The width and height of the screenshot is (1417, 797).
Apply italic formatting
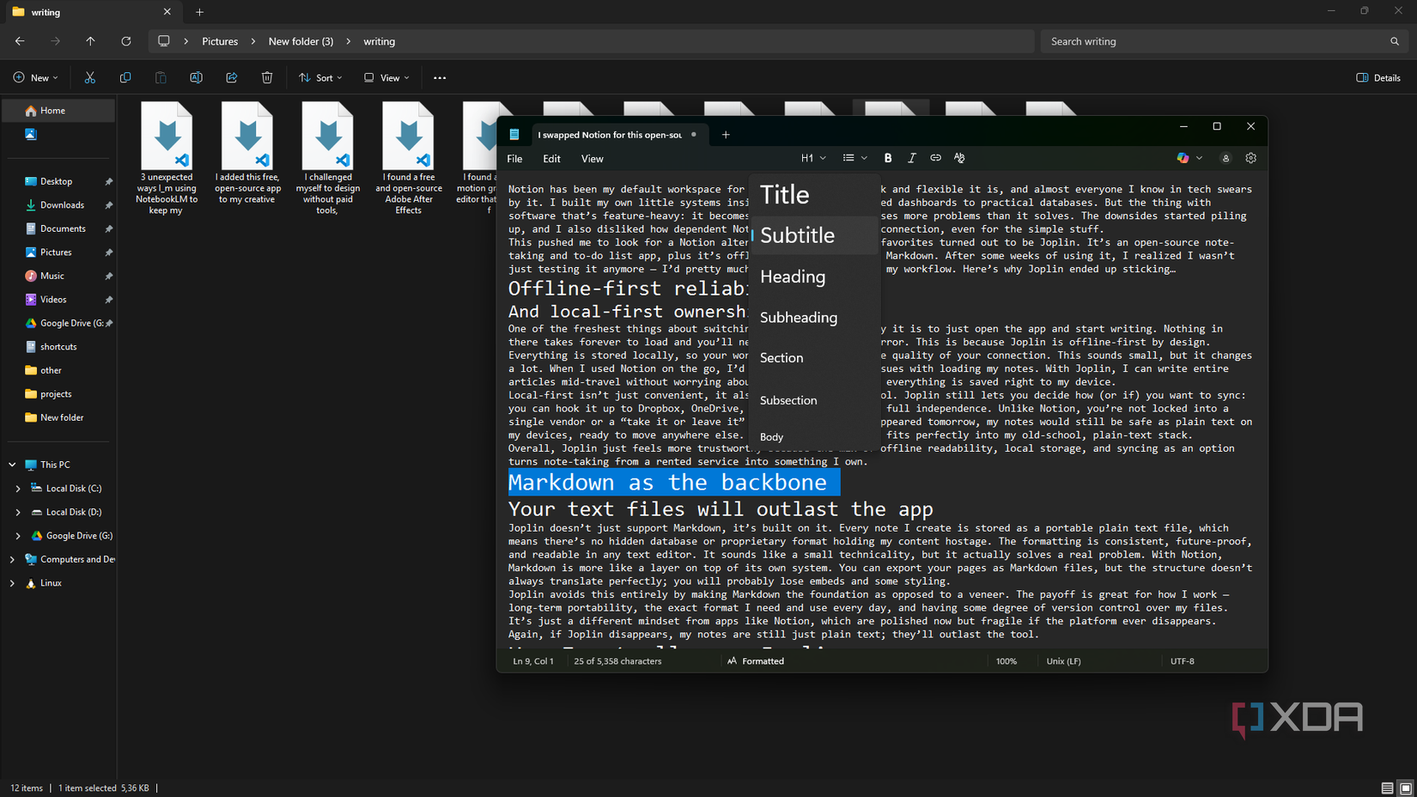[912, 157]
